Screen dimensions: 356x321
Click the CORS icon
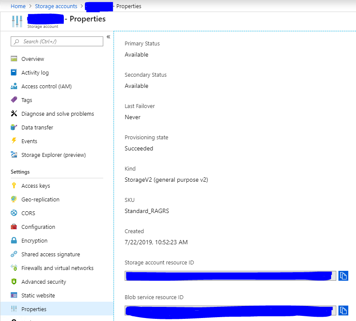coord(14,213)
